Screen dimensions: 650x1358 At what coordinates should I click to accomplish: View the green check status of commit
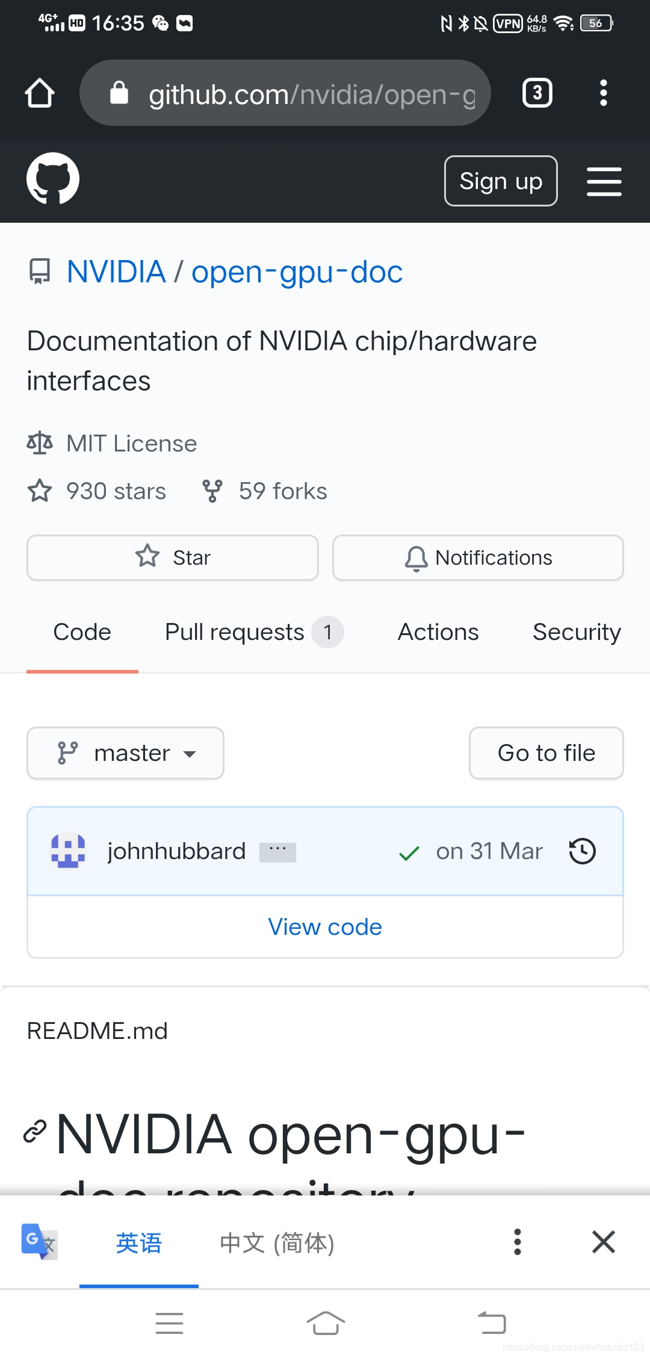click(x=409, y=852)
